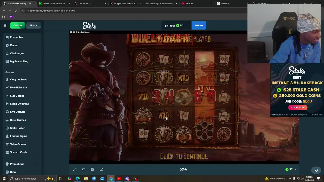Open My Game Play in the sidebar
Viewport: 324px width, 182px height.
click(x=19, y=61)
